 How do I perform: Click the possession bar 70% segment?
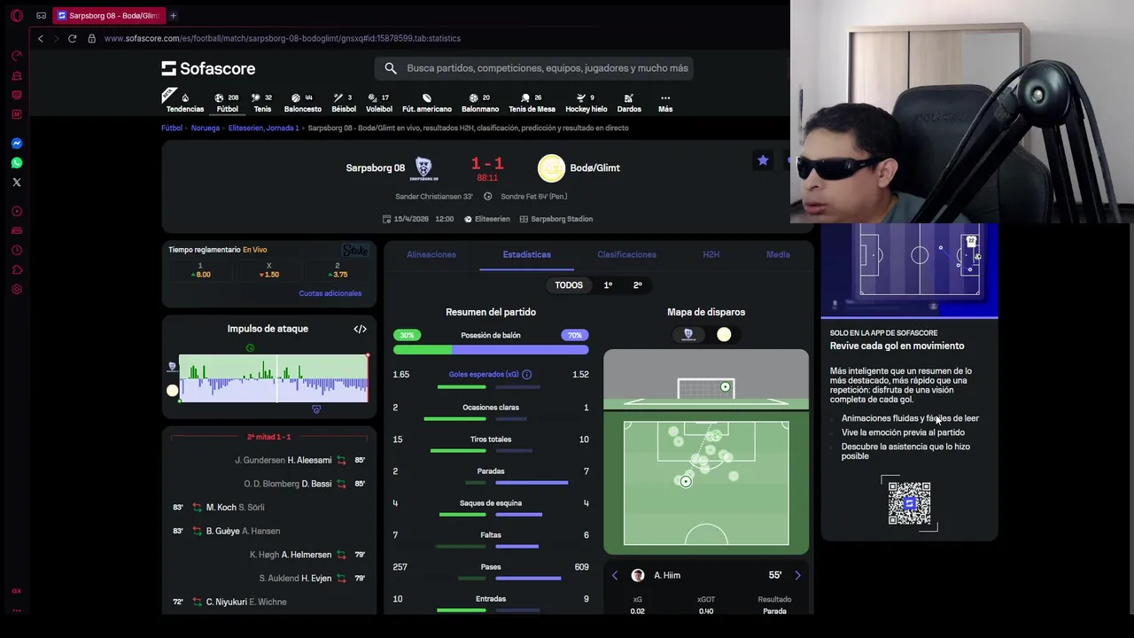point(520,349)
